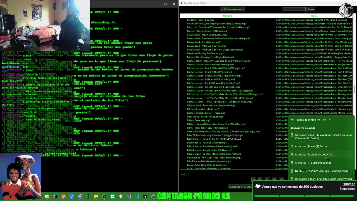Open the JetBrains IDE taskbar icon
357x201 pixels.
pyautogui.click(x=55, y=197)
